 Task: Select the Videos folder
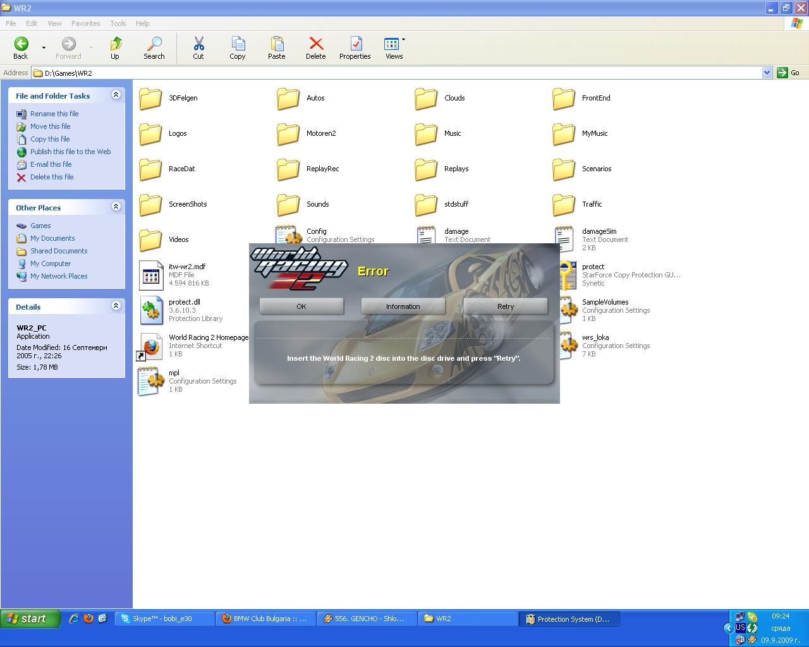pyautogui.click(x=164, y=240)
